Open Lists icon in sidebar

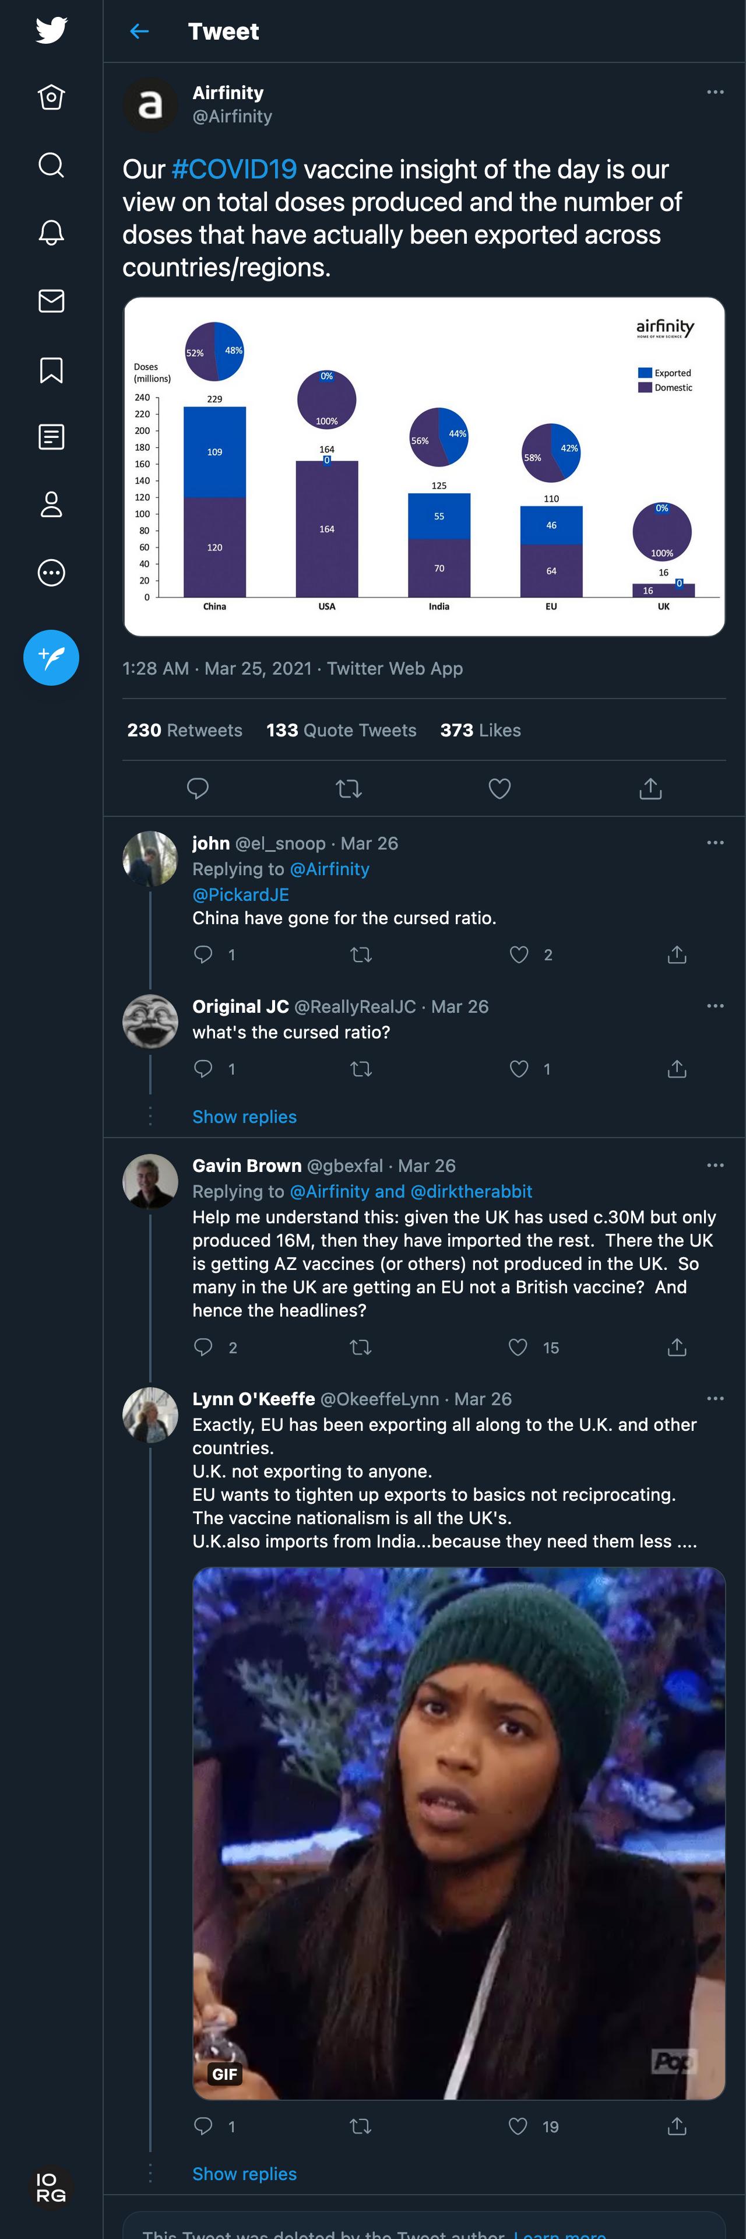point(51,436)
